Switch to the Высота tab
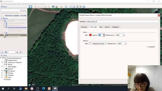This screenshot has height=91, width=162. coord(107,27)
